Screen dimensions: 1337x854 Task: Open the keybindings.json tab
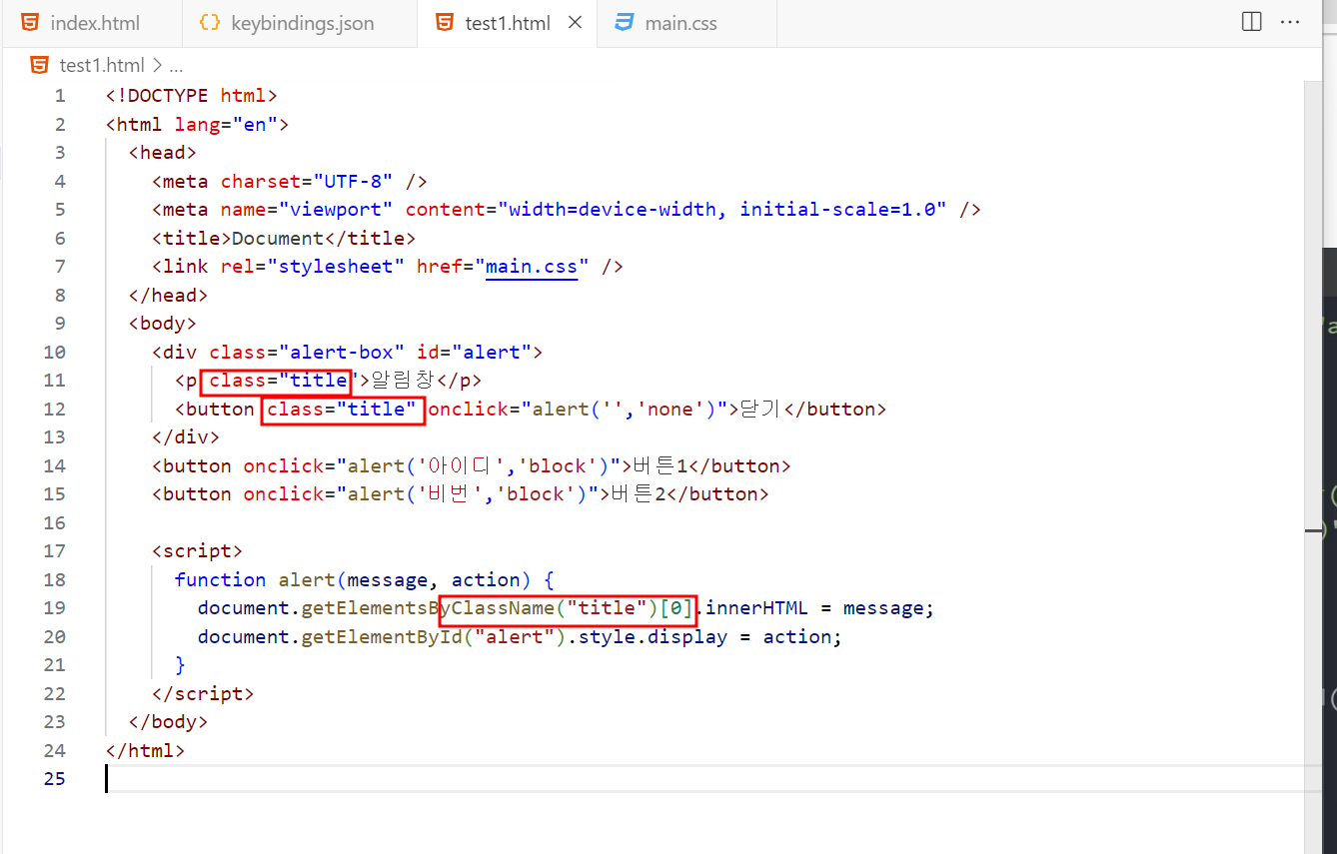(x=300, y=23)
